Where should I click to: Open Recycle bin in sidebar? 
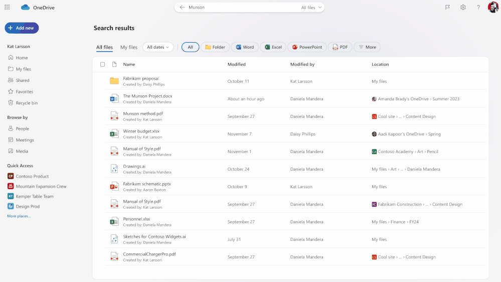tap(26, 103)
